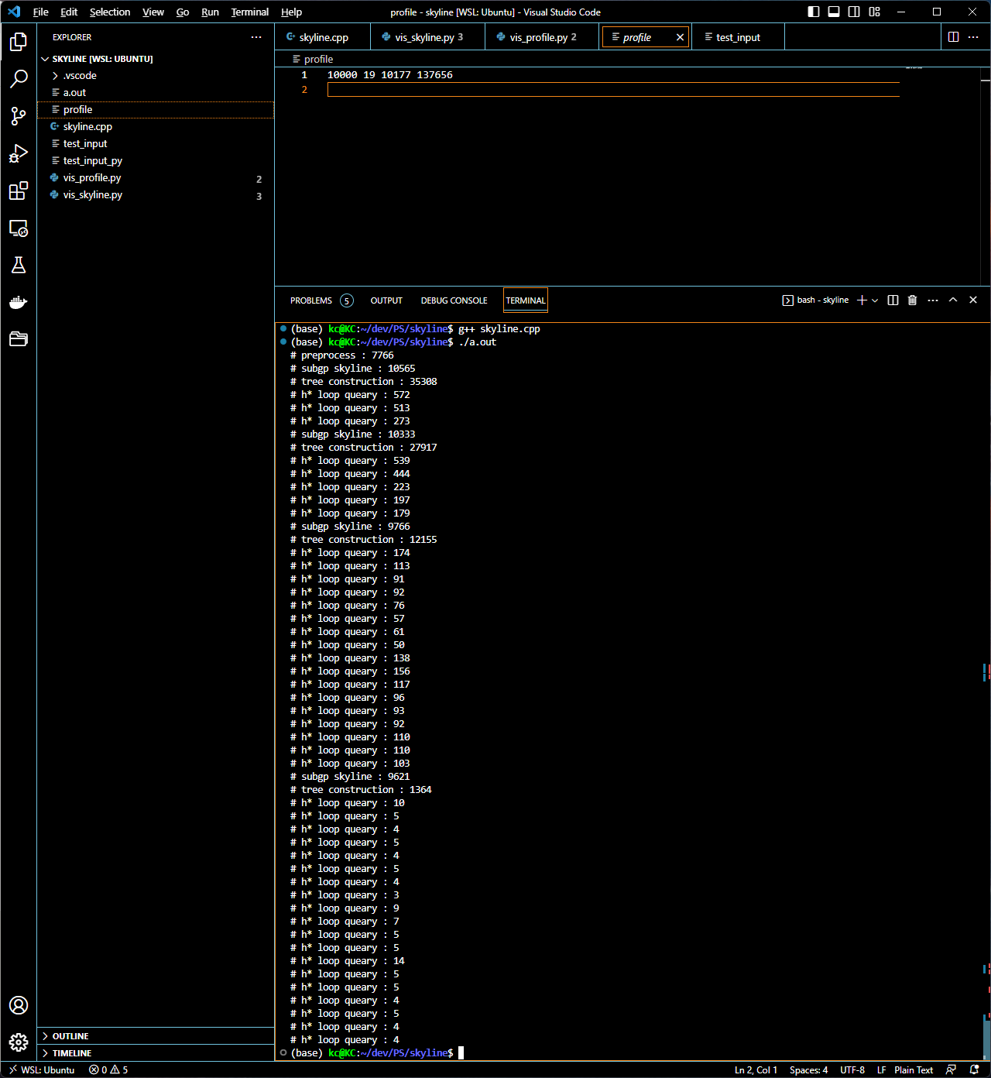991x1078 pixels.
Task: Maximize the panel size with up chevron
Action: tap(953, 300)
